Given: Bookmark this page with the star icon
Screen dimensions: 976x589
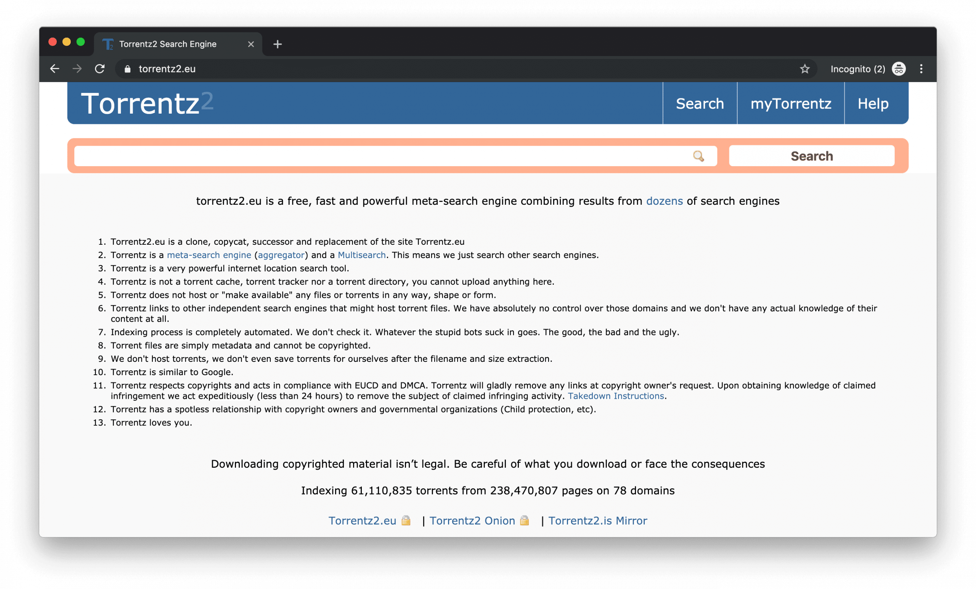Looking at the screenshot, I should tap(804, 69).
